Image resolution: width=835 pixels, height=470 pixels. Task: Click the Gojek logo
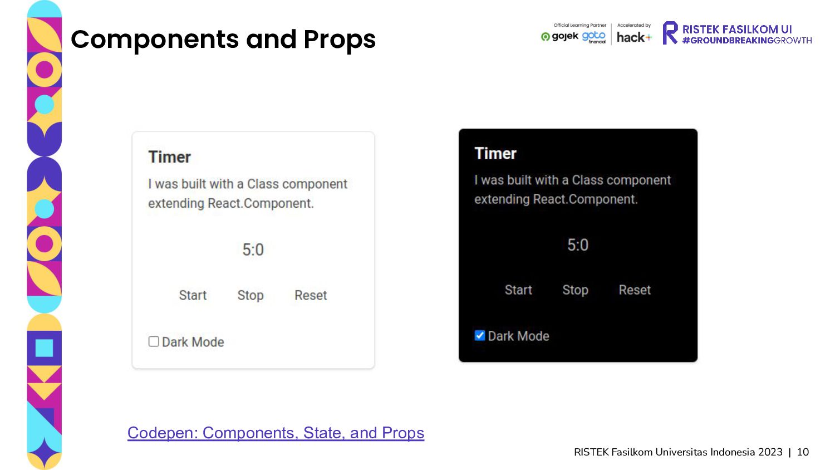tap(559, 37)
